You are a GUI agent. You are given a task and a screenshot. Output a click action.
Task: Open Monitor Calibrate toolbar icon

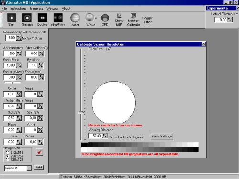pyautogui.click(x=133, y=20)
